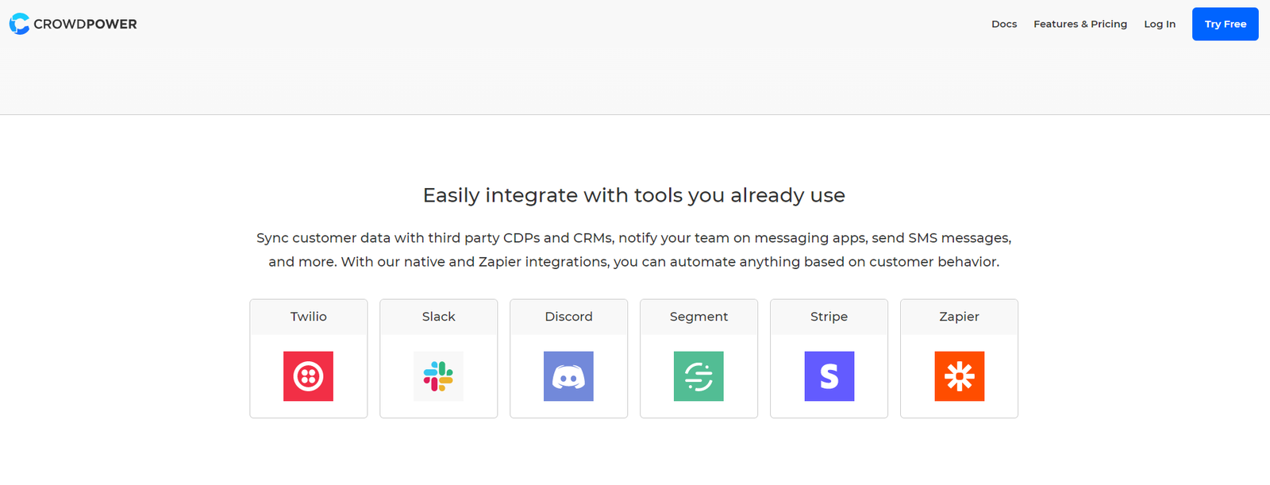This screenshot has height=485, width=1270.
Task: Click the Segment card heading label
Action: (698, 317)
